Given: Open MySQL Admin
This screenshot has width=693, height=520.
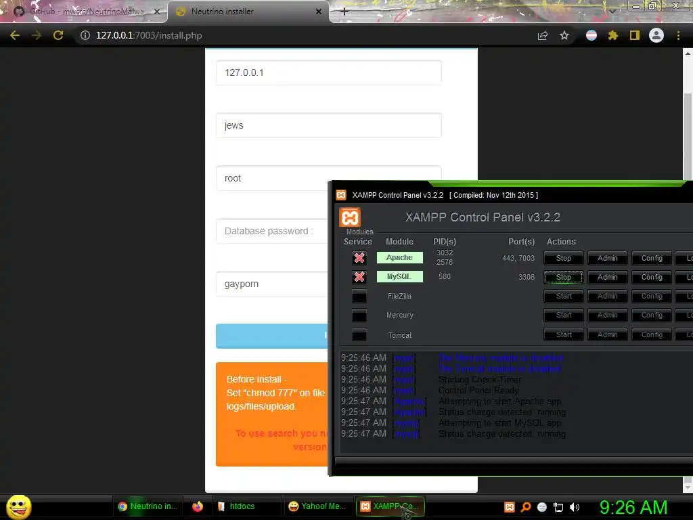Looking at the screenshot, I should click(608, 277).
